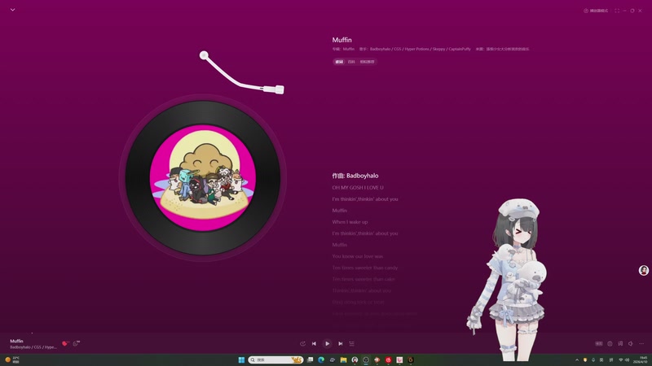Select lyric 'You know our love was'
The width and height of the screenshot is (652, 366).
[357, 256]
